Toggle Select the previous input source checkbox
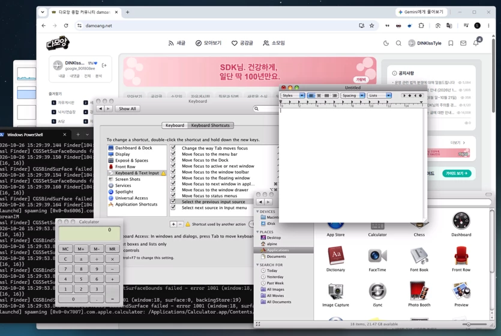 [173, 201]
